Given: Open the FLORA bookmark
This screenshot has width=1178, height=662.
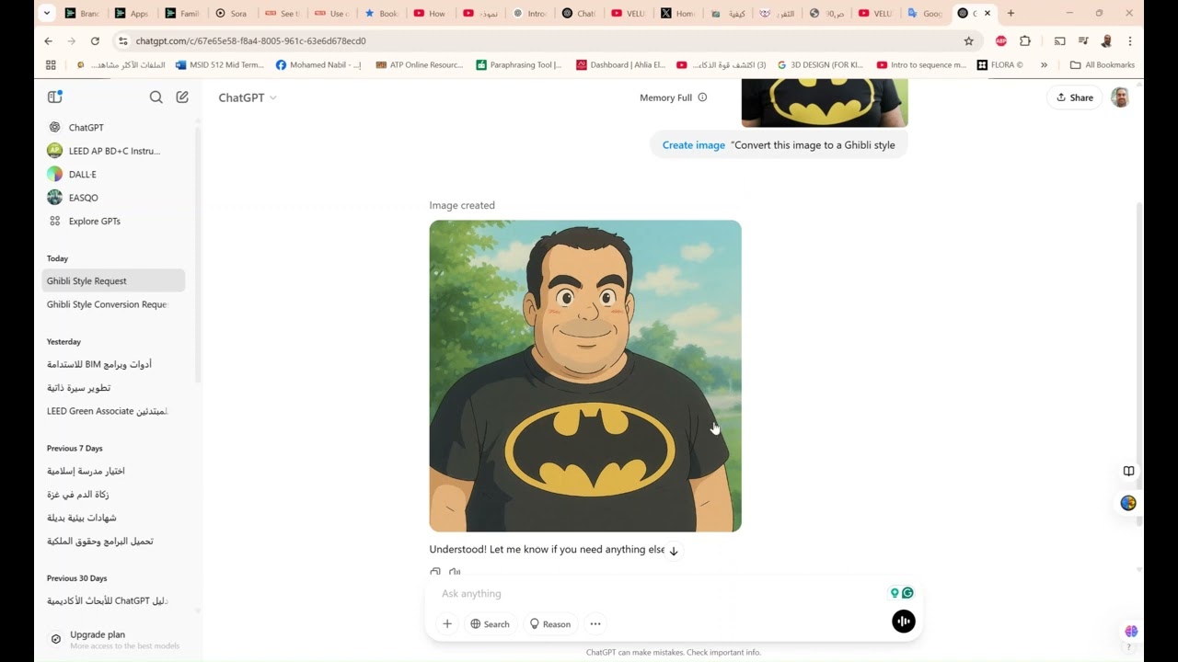Looking at the screenshot, I should coord(999,65).
